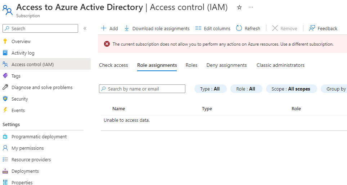
Task: Open Programmatic deployment settings
Action: (x=39, y=137)
